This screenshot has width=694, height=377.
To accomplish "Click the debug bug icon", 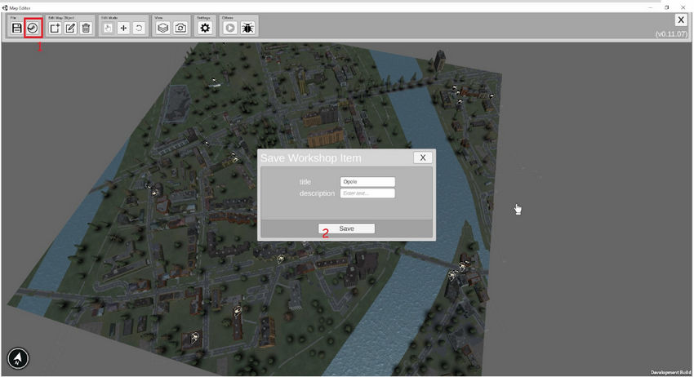I will click(247, 28).
